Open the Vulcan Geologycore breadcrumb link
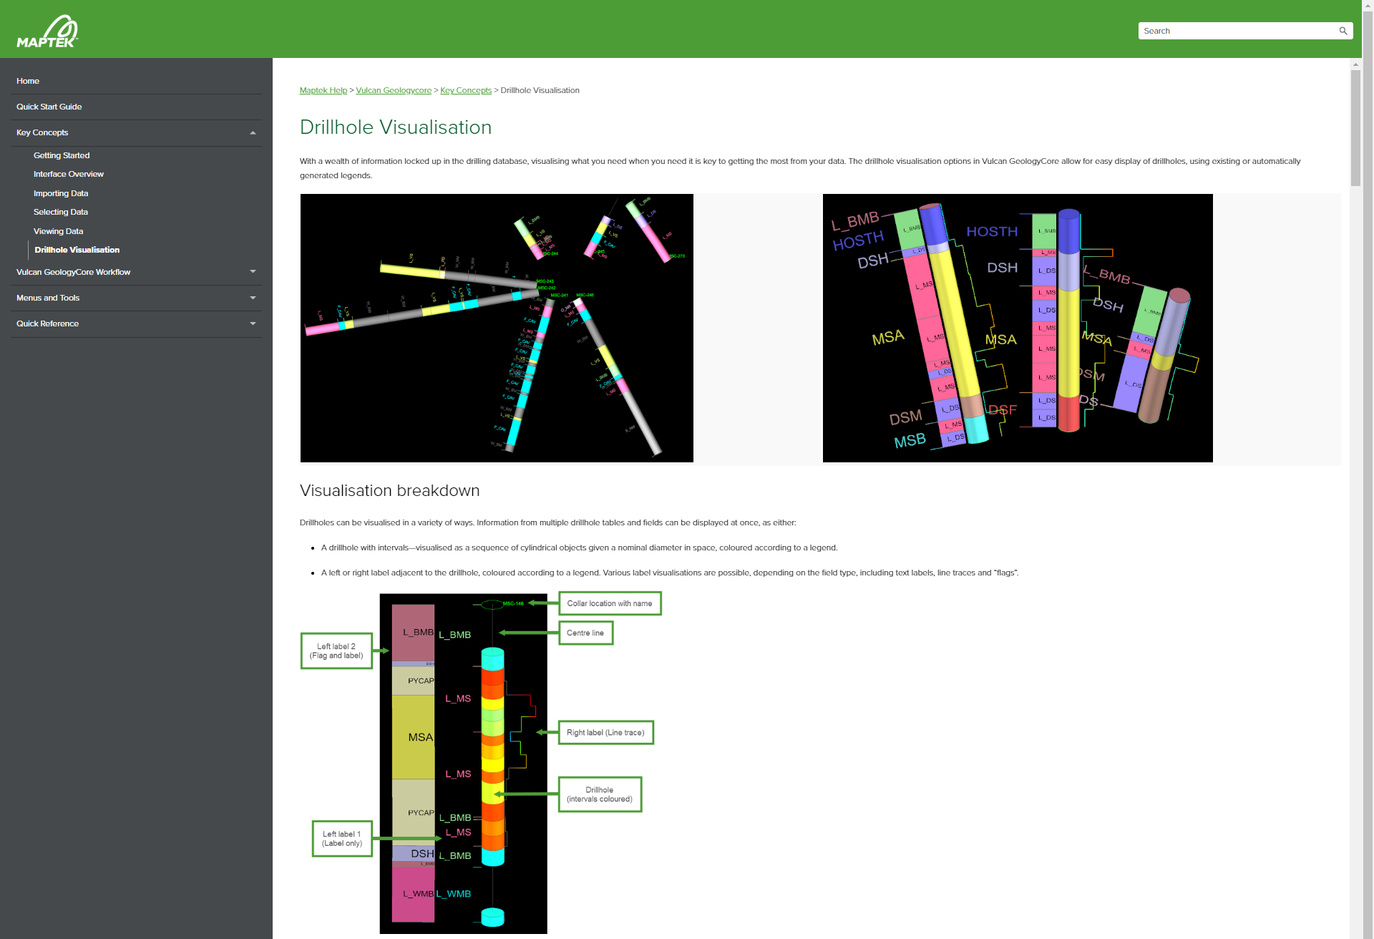This screenshot has width=1374, height=939. 394,90
